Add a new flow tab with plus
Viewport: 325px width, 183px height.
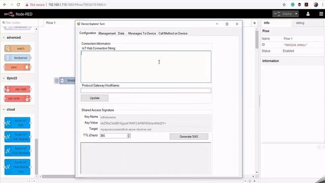point(254,23)
